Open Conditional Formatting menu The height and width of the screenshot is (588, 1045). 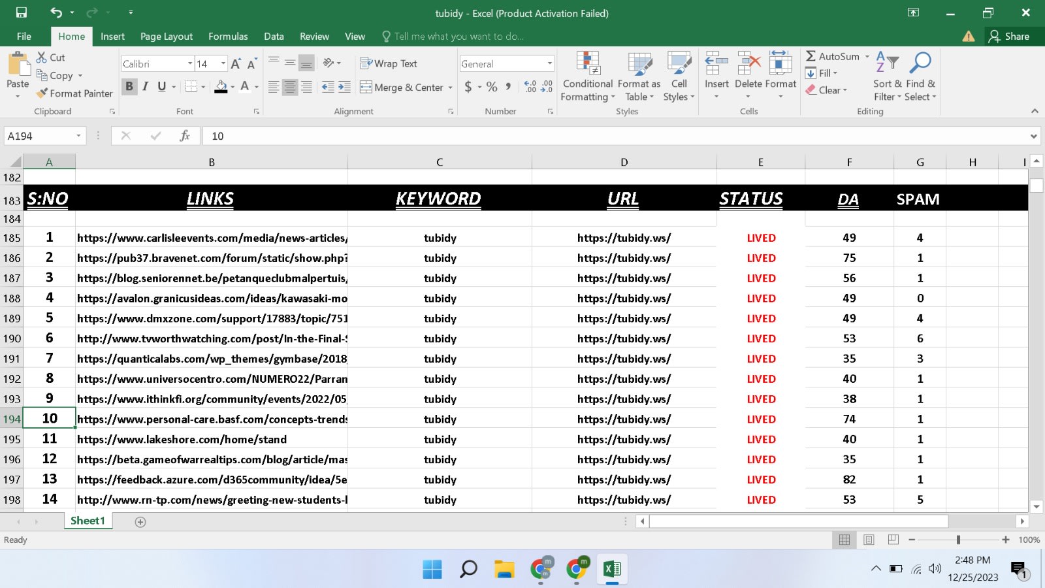[x=588, y=76]
